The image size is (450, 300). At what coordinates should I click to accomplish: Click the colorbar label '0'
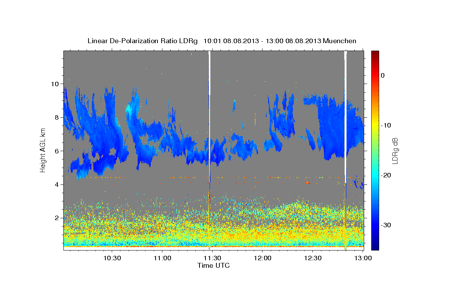(383, 75)
